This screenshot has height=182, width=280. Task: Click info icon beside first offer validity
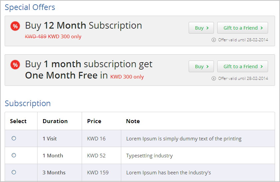click(x=214, y=40)
